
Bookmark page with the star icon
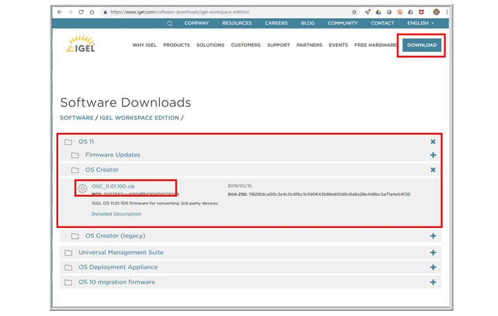click(354, 12)
